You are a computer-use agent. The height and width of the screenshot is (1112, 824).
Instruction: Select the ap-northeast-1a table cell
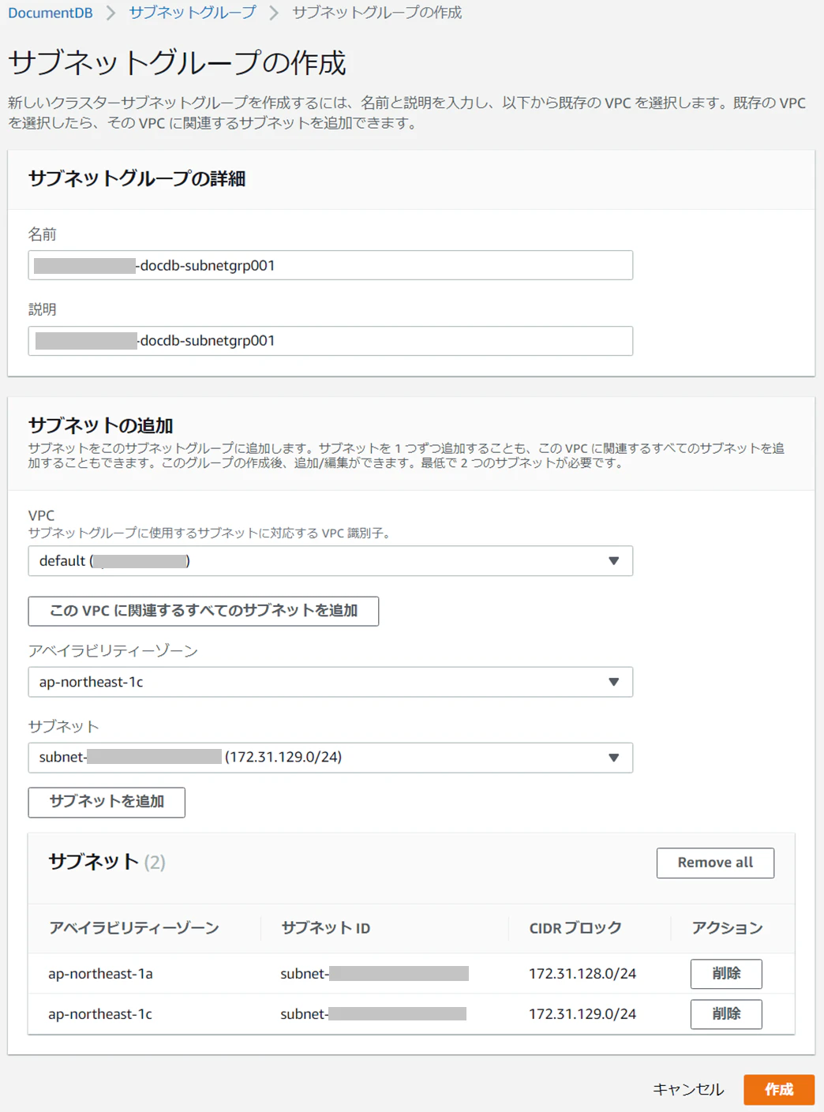coord(100,974)
